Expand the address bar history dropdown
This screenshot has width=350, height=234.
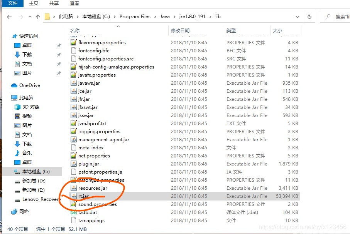[297, 17]
